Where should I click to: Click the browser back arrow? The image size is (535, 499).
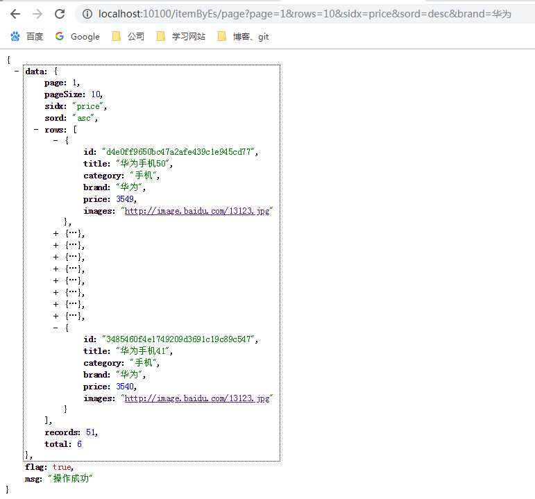pos(15,14)
